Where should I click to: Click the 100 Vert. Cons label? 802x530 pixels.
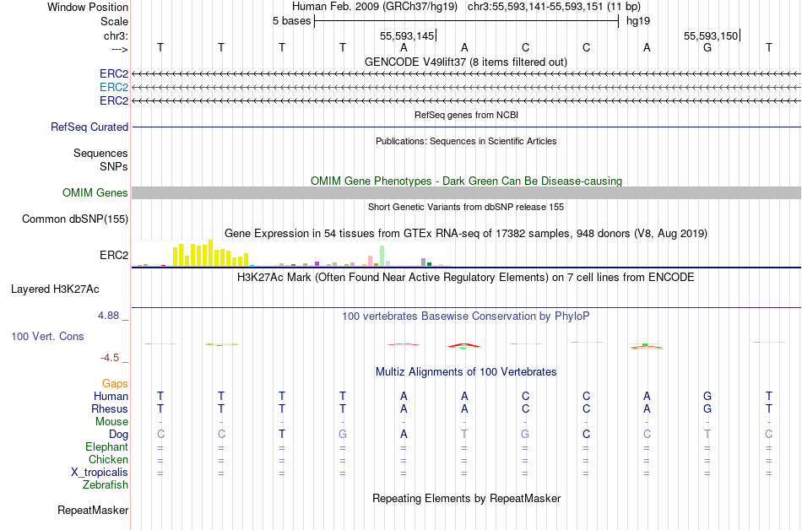click(x=47, y=336)
